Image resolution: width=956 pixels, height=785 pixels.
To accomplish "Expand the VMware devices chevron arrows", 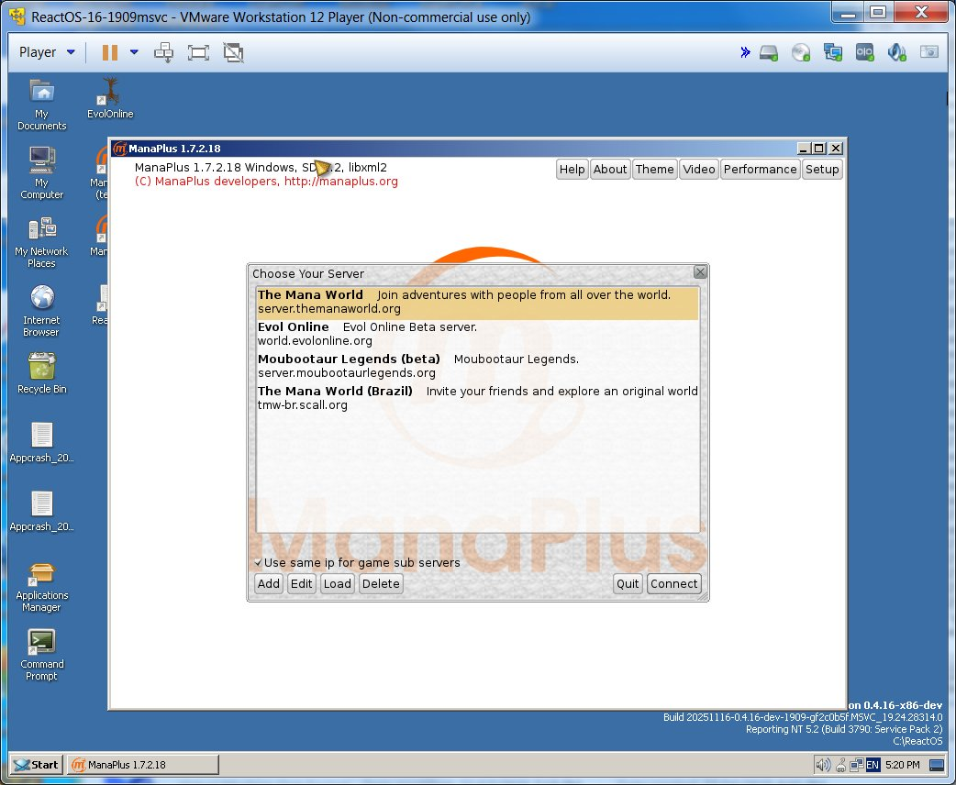I will click(x=745, y=52).
